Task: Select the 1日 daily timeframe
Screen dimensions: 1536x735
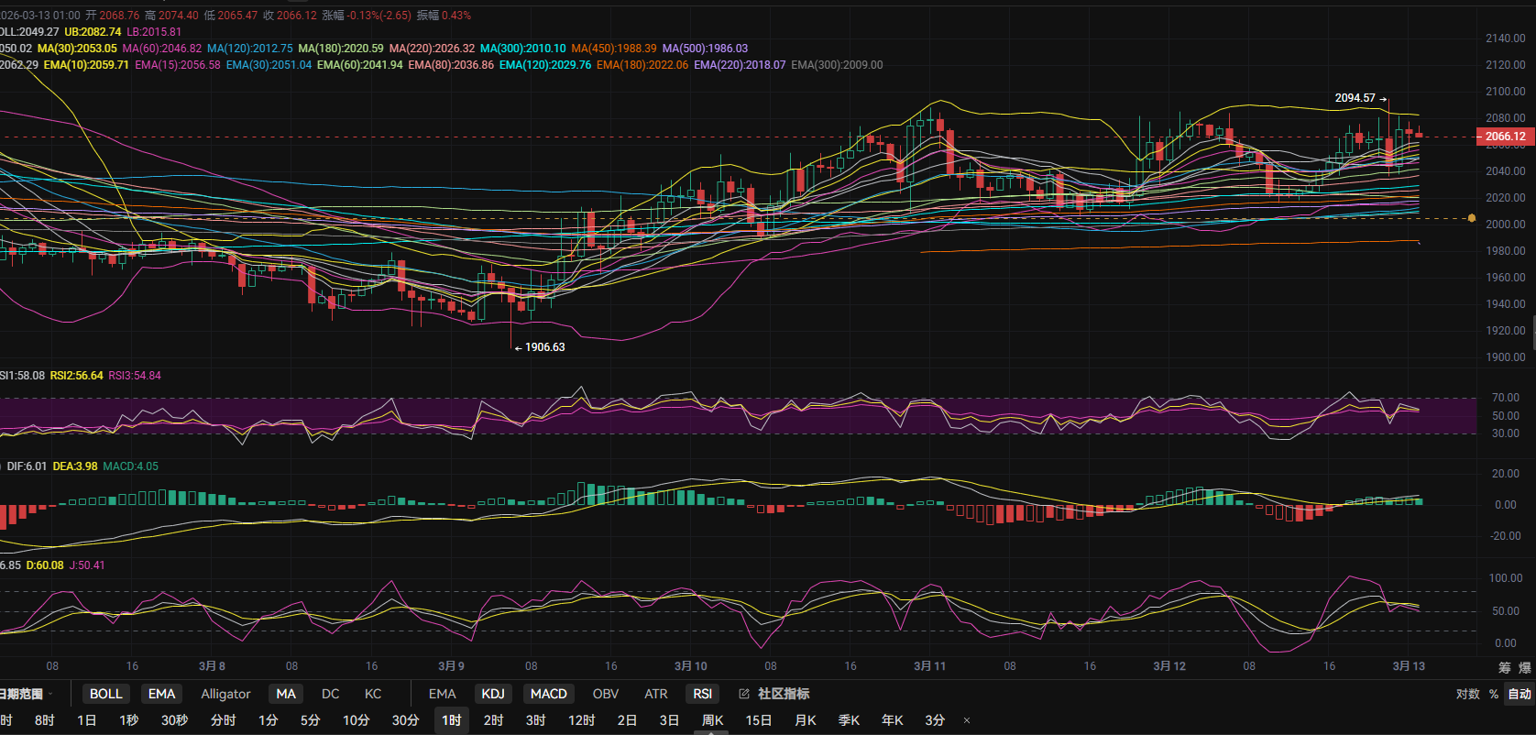Action: click(87, 720)
